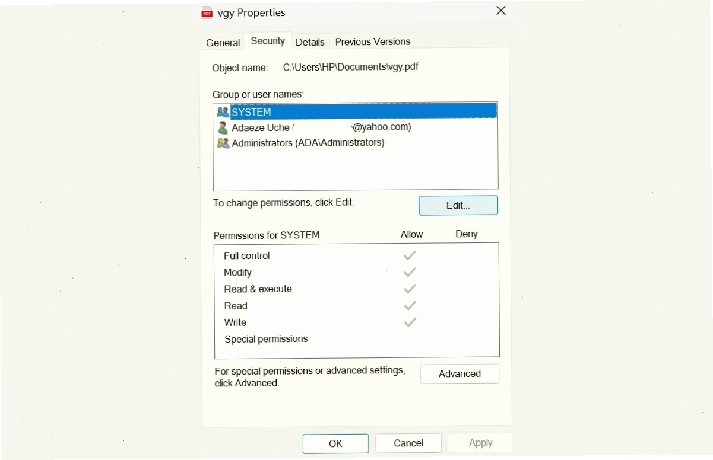Open Advanced security settings
713x460 pixels.
tap(460, 374)
